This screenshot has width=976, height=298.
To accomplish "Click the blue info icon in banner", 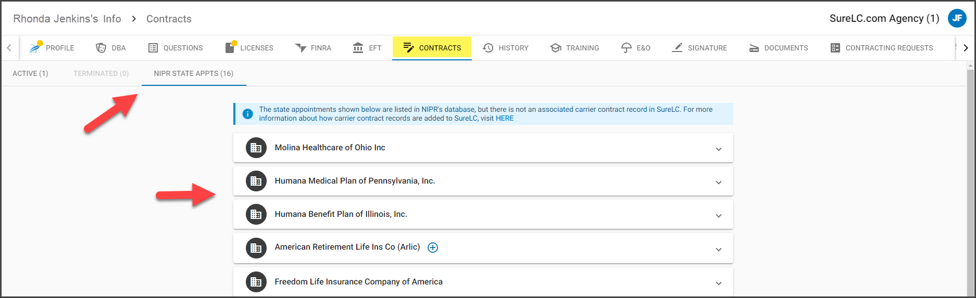I will tap(248, 113).
